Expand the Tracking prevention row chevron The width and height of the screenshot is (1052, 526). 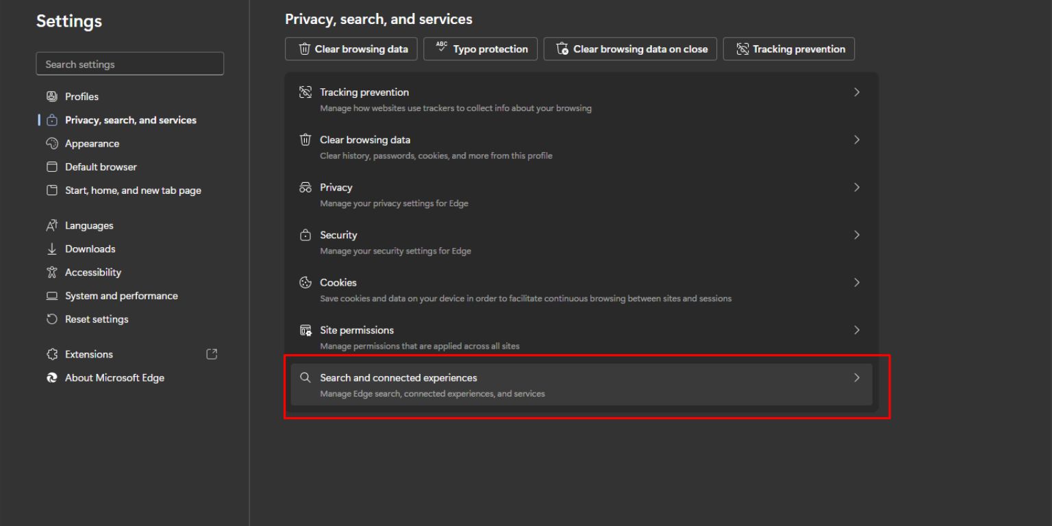coord(856,92)
